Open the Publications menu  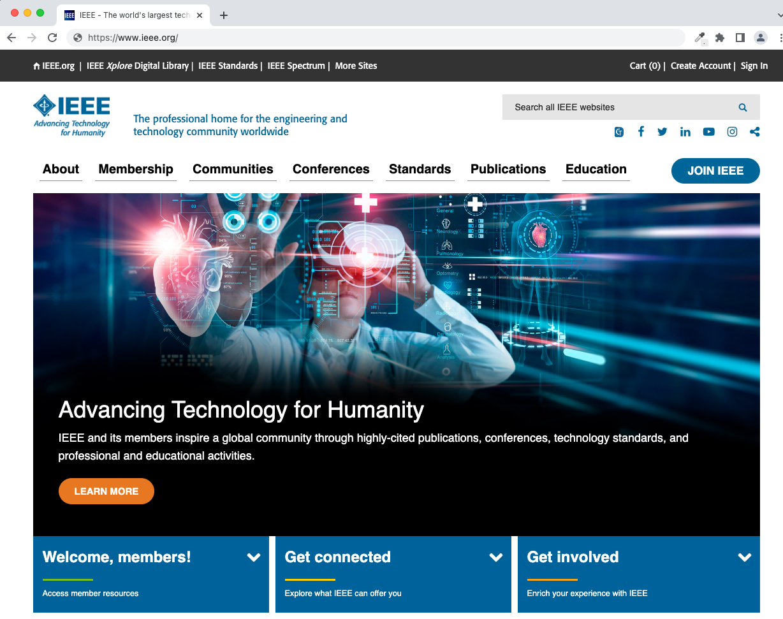[x=508, y=169]
